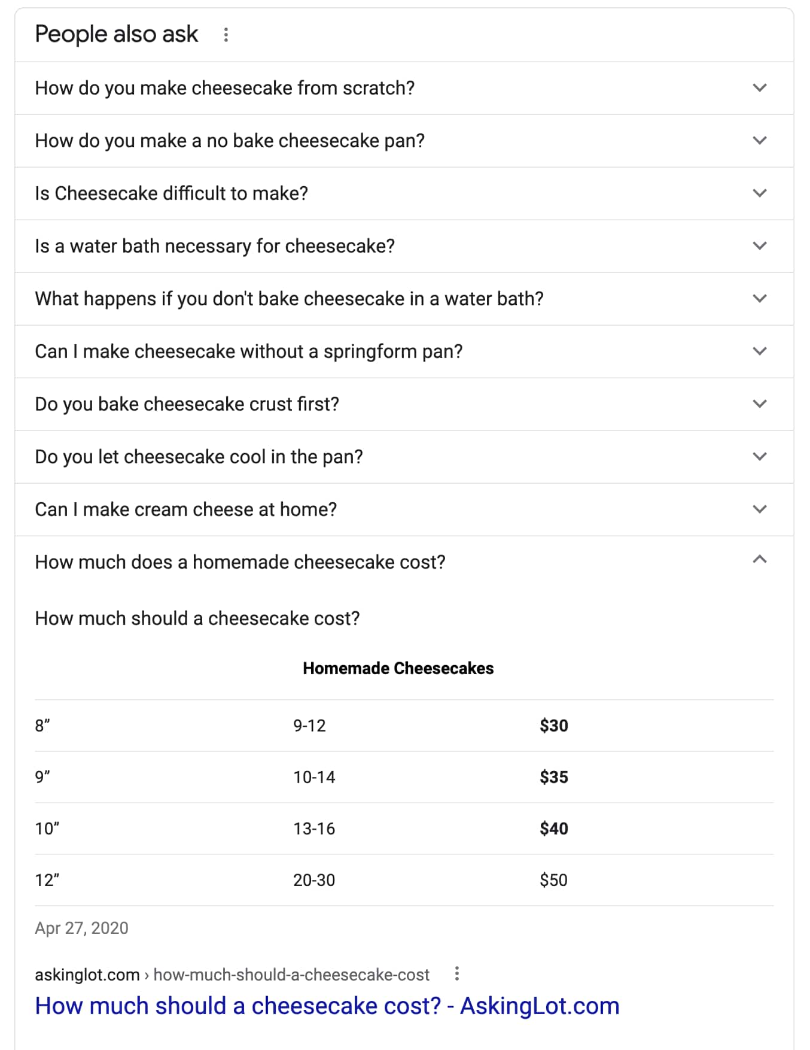The height and width of the screenshot is (1050, 810).
Task: Click the $50 price for the 12” cheesecake
Action: click(x=553, y=881)
